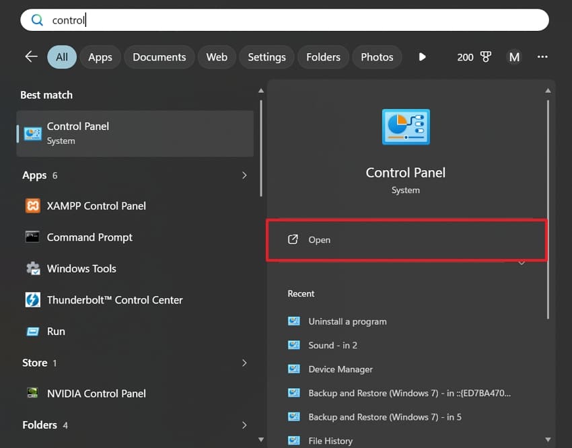Click icon beside Uninstall a program
The width and height of the screenshot is (572, 448).
pyautogui.click(x=293, y=321)
